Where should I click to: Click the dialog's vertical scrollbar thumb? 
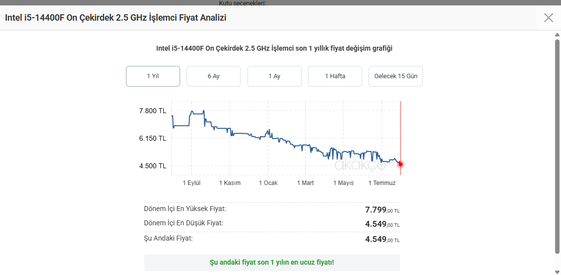tap(557, 146)
